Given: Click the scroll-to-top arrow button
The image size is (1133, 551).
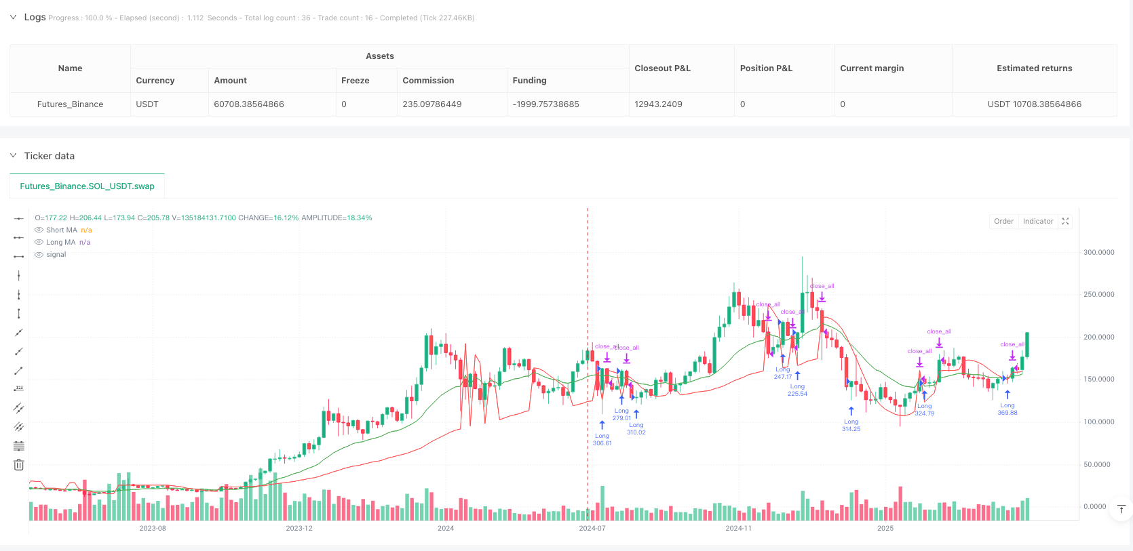Looking at the screenshot, I should 1121,509.
